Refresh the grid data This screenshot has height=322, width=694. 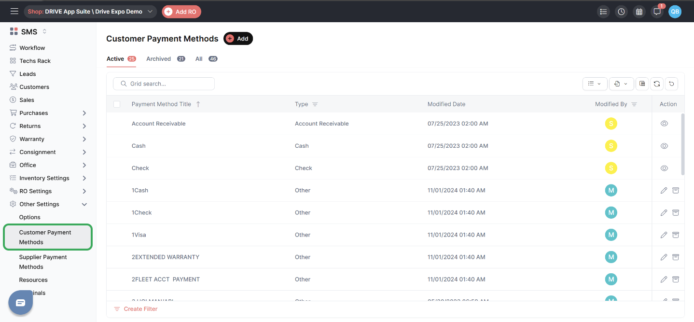(x=657, y=84)
